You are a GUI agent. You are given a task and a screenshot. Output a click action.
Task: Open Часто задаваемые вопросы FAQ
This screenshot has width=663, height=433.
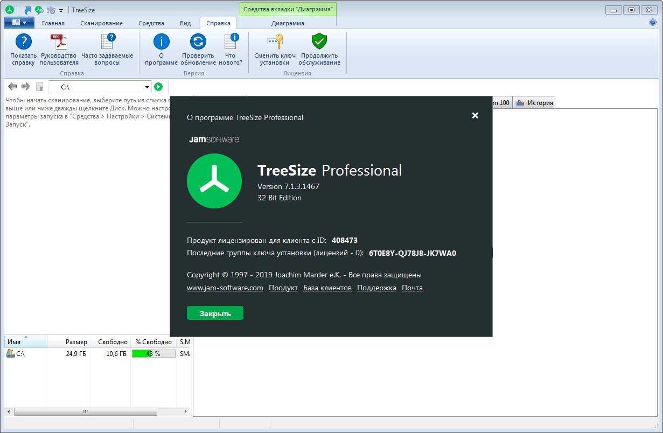pyautogui.click(x=107, y=41)
